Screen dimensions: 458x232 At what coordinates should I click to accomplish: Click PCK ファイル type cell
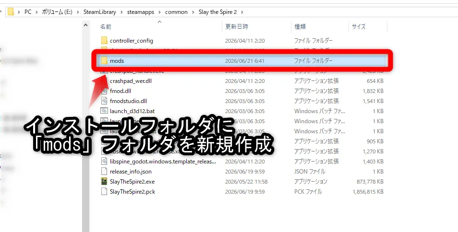click(308, 192)
